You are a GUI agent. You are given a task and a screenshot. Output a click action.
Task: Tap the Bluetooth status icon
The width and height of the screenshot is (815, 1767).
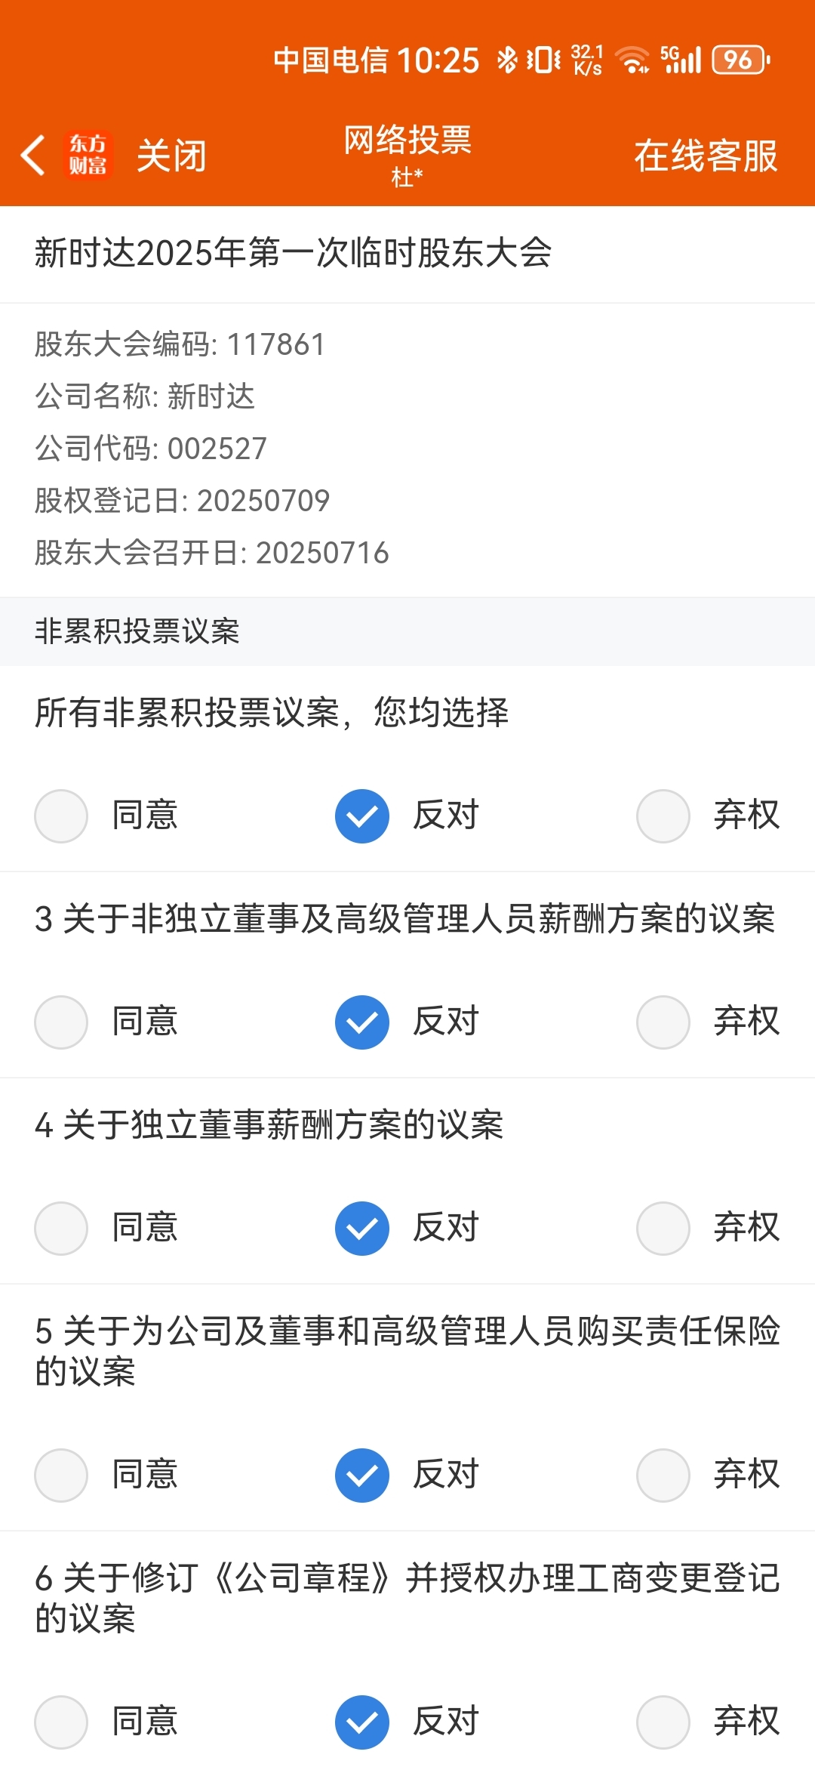(x=507, y=60)
